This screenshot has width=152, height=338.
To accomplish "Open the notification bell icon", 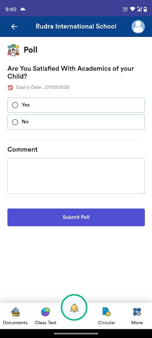I will coord(74,308).
